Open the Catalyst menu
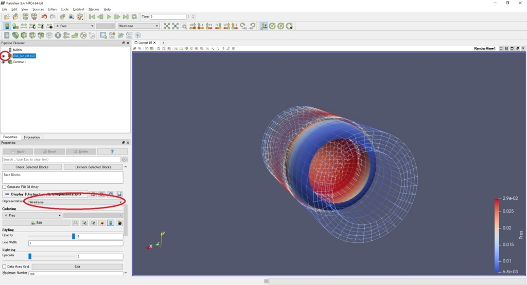Image resolution: width=527 pixels, height=285 pixels. (x=79, y=9)
